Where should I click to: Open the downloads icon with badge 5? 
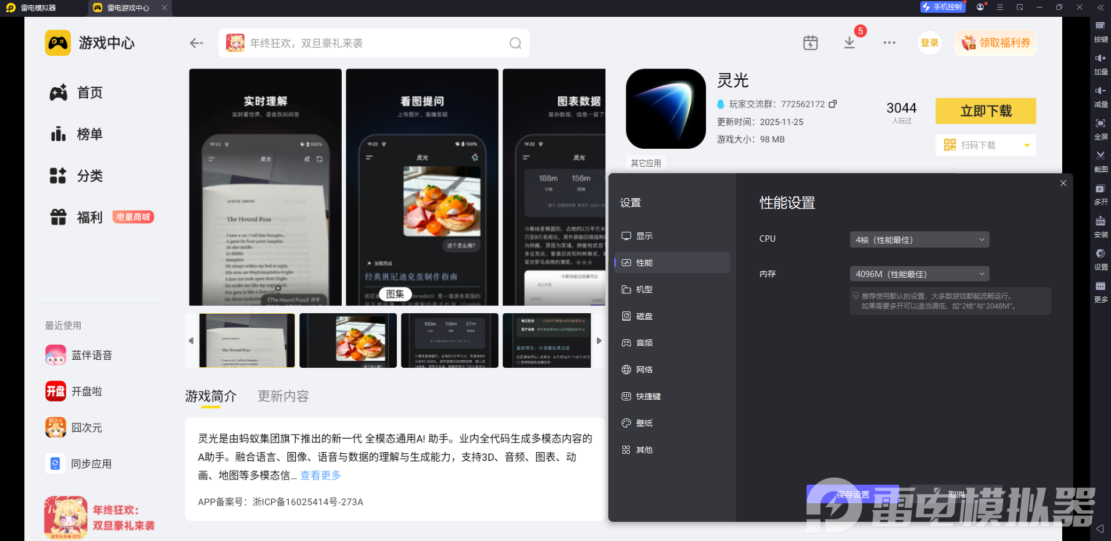[x=850, y=42]
